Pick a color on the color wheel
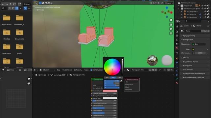This screenshot has width=211, height=118. (x=112, y=67)
